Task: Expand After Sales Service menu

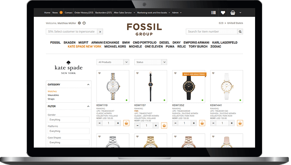Action: [125, 12]
